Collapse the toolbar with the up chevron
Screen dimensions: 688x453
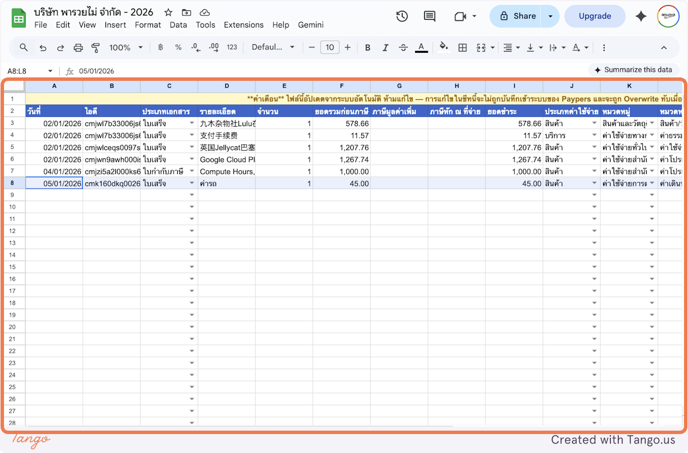[664, 48]
